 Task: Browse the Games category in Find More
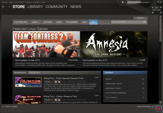point(125,79)
